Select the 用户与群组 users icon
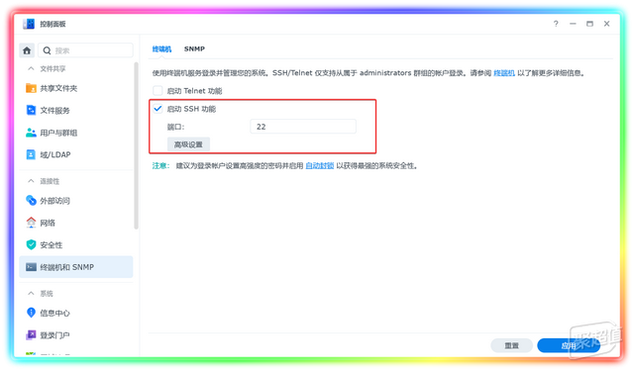 [x=31, y=133]
